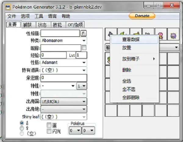Image resolution: width=183 pixels, height=142 pixels.
Task: Tick the checkbox beside the 昵称 field
Action: tap(84, 48)
